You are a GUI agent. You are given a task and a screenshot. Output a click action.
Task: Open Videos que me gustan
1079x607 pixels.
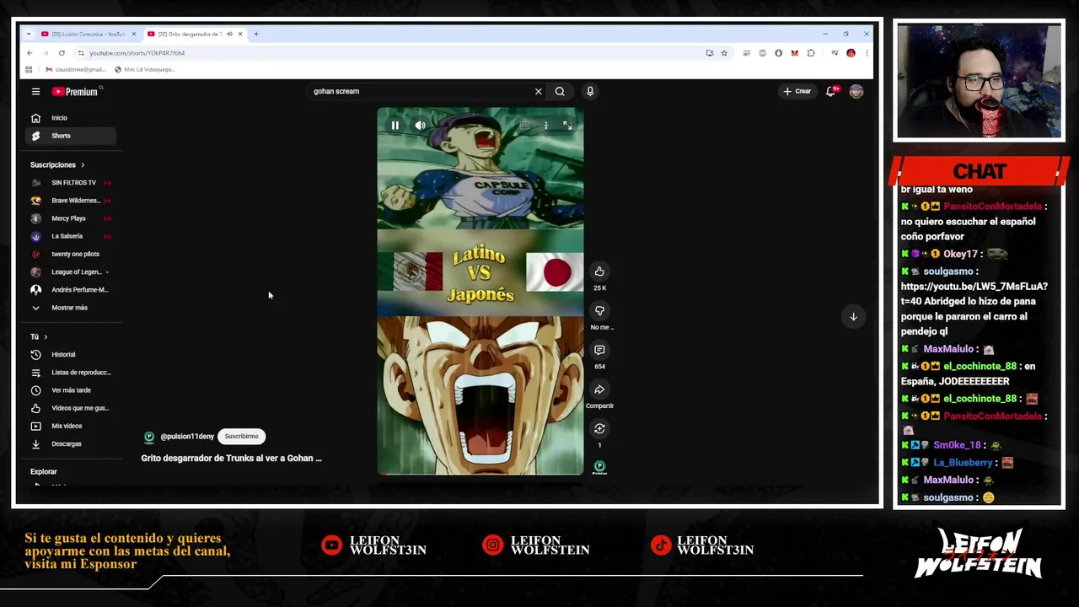click(71, 408)
